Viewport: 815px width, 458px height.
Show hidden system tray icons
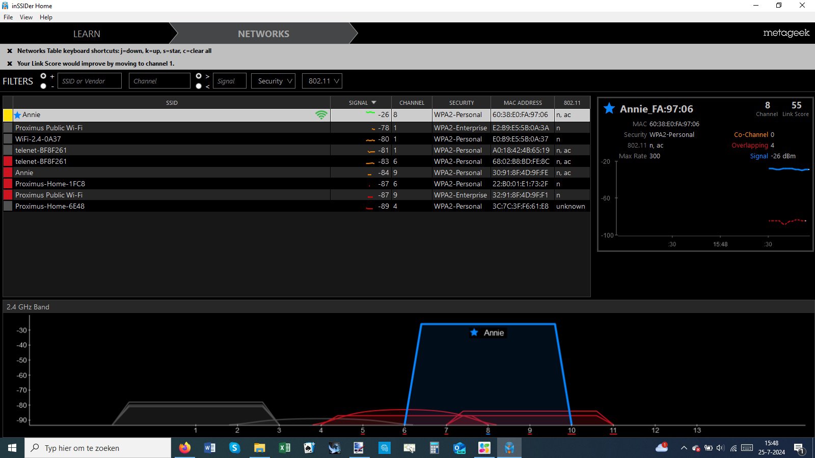tap(684, 448)
